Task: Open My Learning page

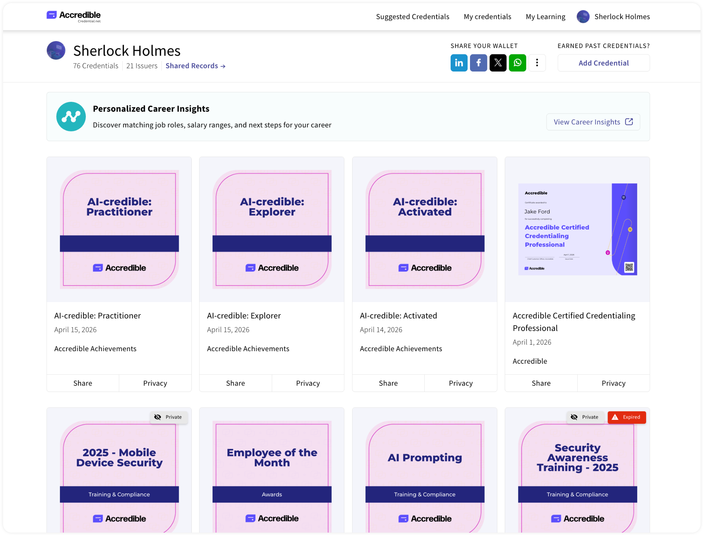Action: click(x=545, y=17)
